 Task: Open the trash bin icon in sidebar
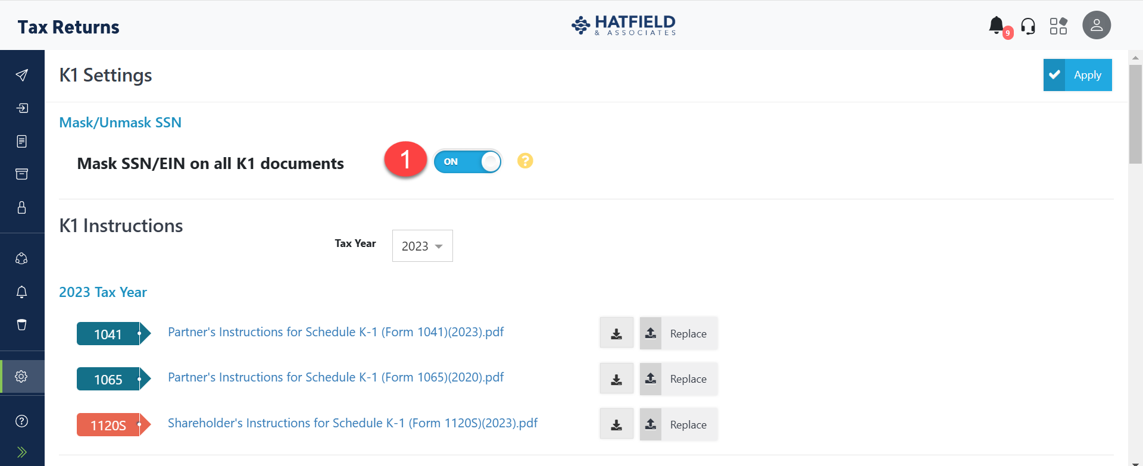point(22,325)
